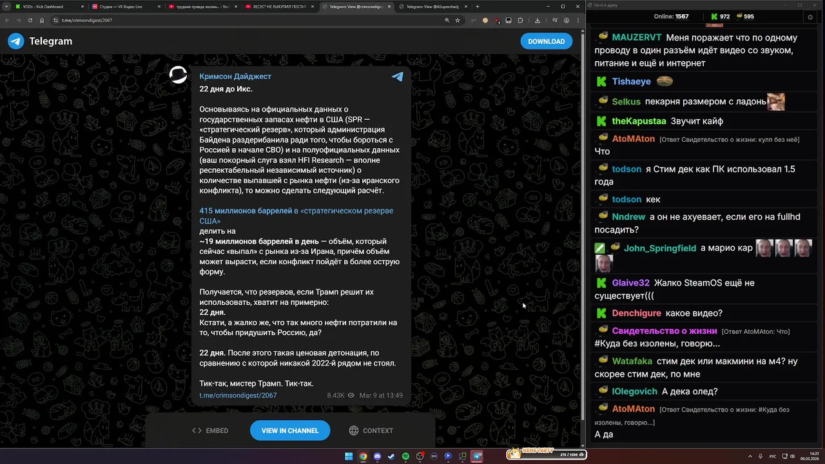Show hidden tray icons with the chevron

coord(750,456)
